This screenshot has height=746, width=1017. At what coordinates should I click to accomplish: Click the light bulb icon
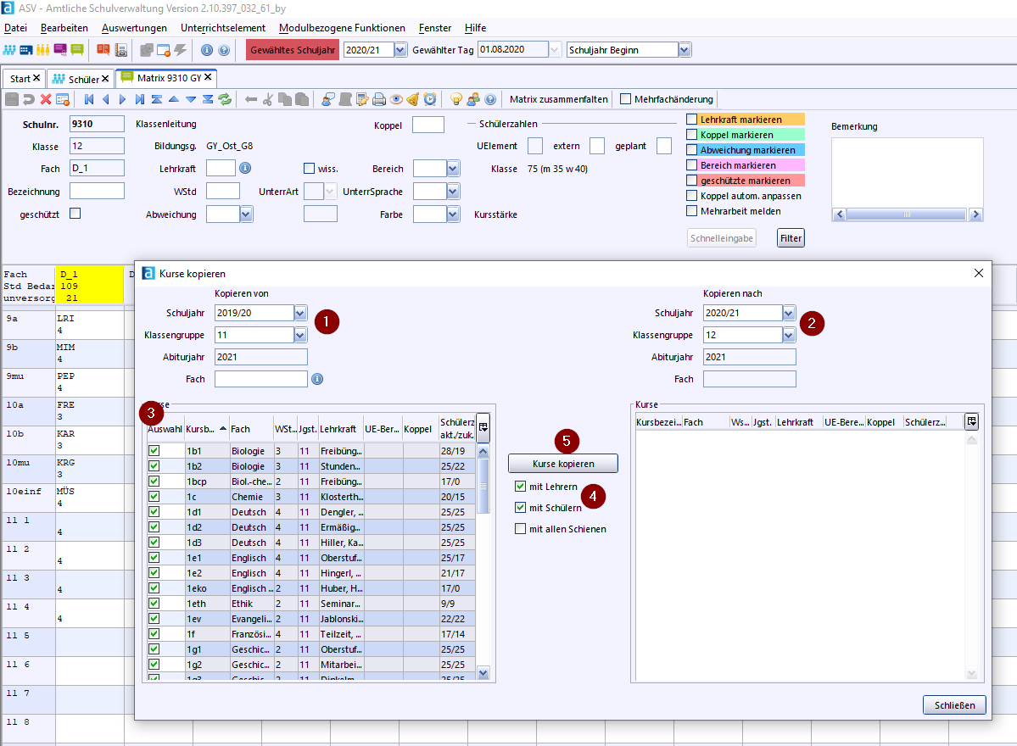[x=456, y=99]
